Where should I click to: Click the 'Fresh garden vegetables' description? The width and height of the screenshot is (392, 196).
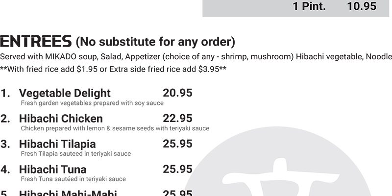tap(92, 103)
